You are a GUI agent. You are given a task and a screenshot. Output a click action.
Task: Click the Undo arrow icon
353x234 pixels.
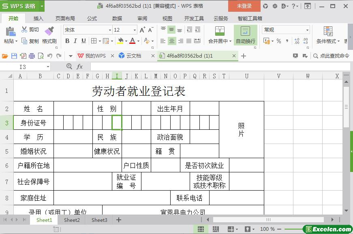pyautogui.click(x=50, y=56)
